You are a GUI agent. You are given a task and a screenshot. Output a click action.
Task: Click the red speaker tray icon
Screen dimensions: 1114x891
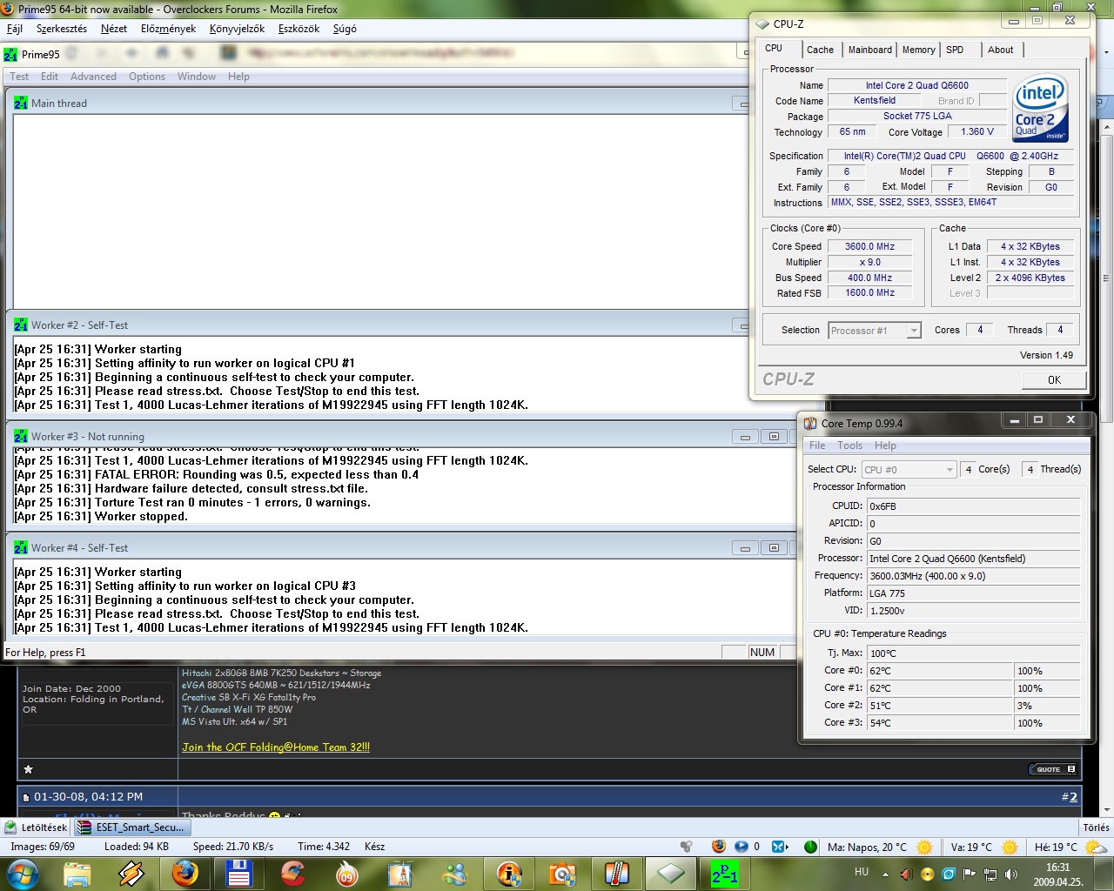tap(906, 874)
